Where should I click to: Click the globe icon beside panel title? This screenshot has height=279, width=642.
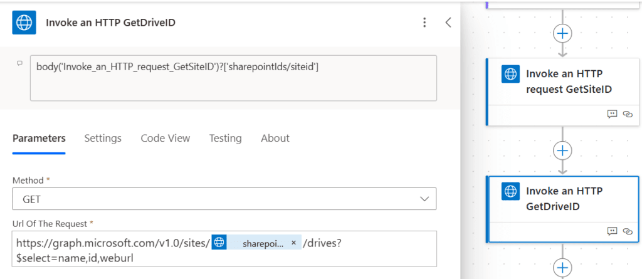[x=25, y=23]
